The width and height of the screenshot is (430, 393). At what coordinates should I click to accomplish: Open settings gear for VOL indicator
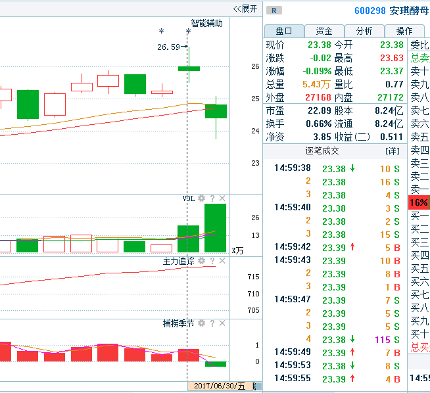coord(202,198)
